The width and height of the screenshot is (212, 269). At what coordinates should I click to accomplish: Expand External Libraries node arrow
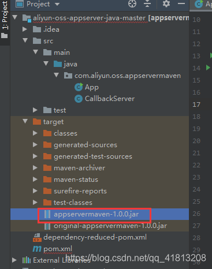tap(14, 260)
